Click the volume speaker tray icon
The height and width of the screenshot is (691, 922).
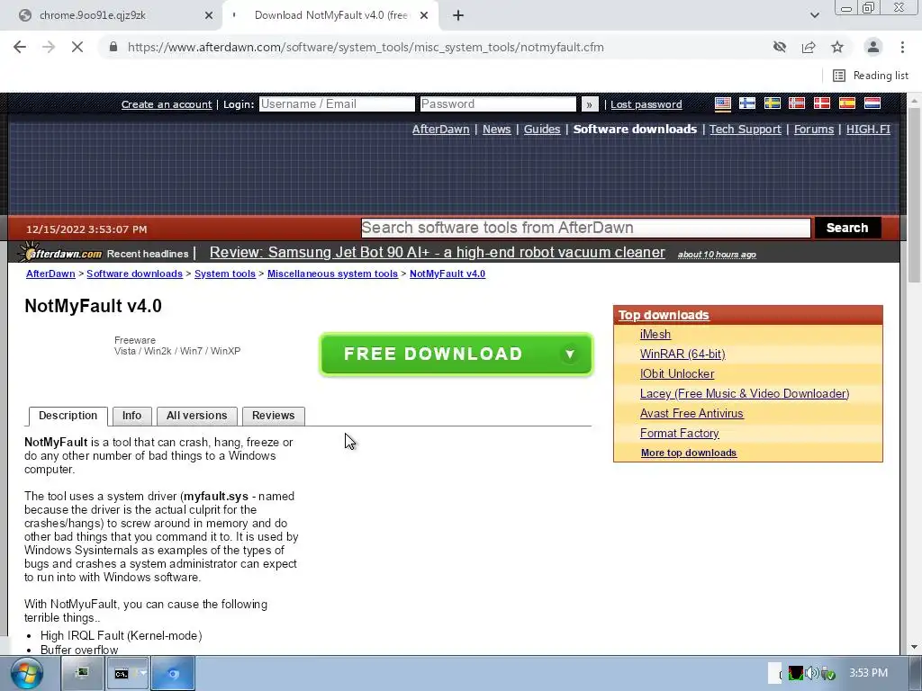pyautogui.click(x=812, y=673)
